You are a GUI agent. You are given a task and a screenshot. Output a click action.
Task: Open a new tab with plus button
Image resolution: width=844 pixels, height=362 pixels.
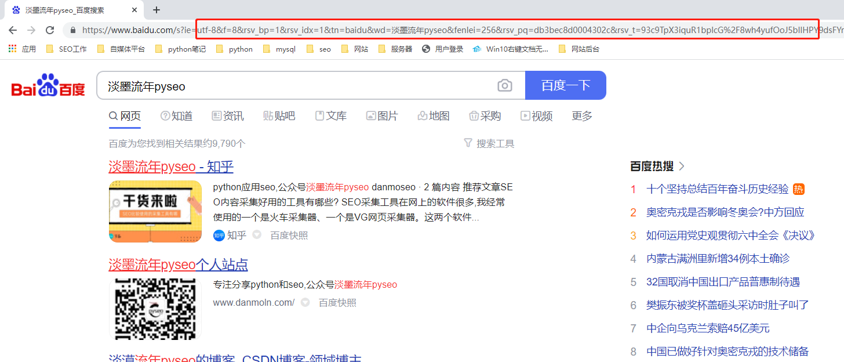click(x=157, y=10)
